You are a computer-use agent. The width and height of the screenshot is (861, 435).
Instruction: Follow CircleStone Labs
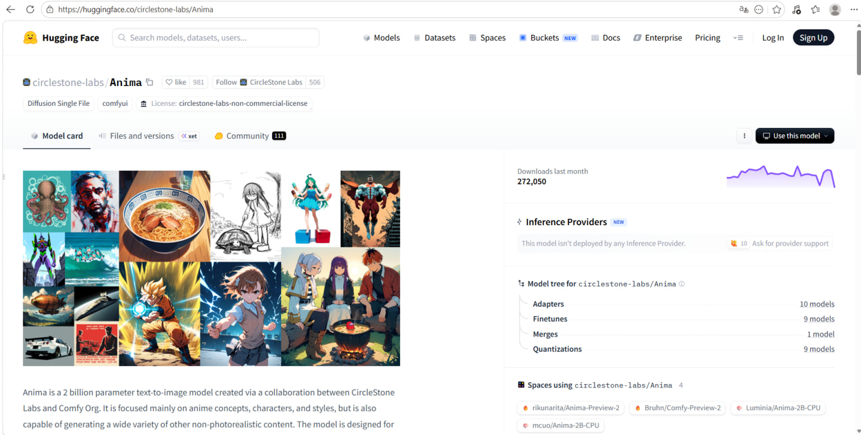[259, 82]
